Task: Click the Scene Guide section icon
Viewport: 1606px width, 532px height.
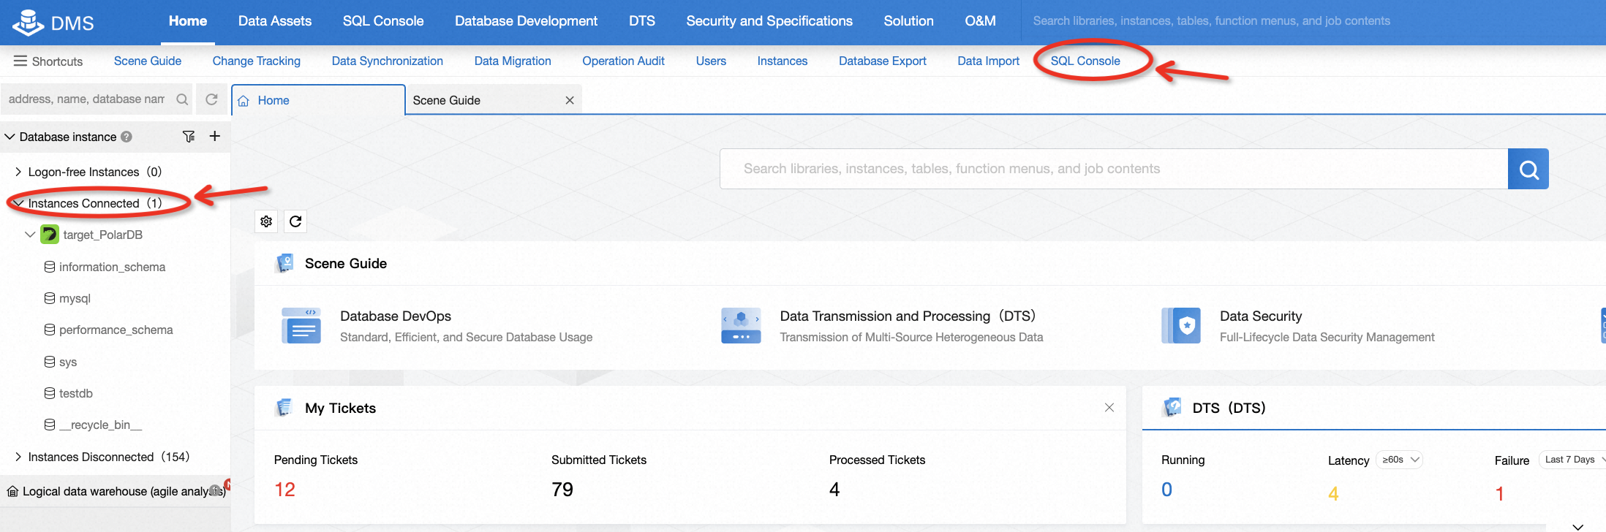Action: click(x=284, y=263)
